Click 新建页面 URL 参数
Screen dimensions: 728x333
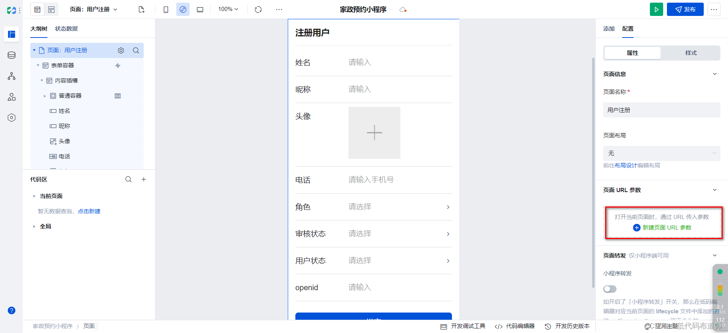tap(662, 228)
